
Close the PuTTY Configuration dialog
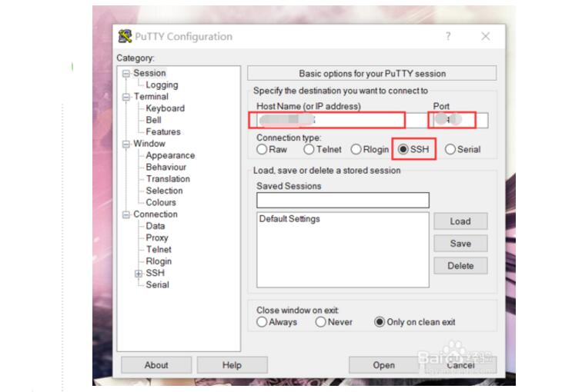pyautogui.click(x=486, y=36)
